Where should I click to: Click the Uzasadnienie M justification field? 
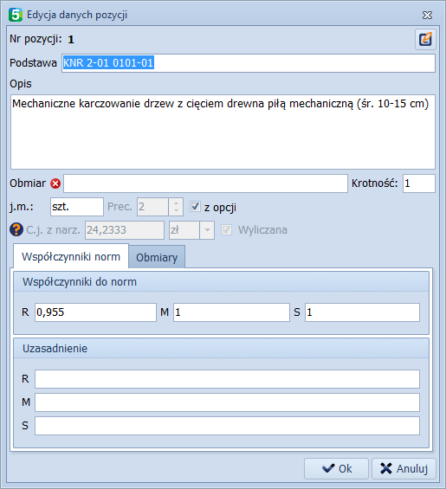tap(227, 402)
